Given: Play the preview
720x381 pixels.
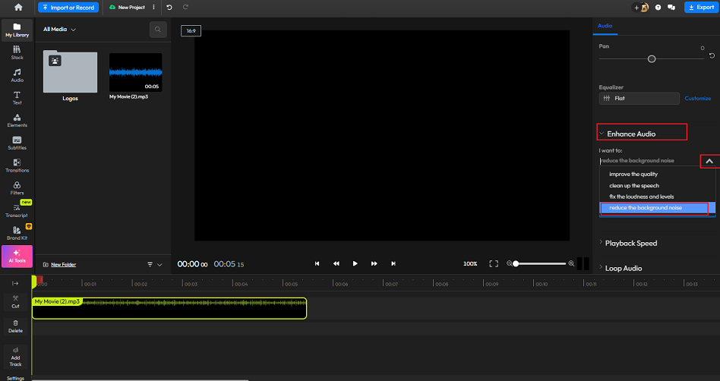Looking at the screenshot, I should pyautogui.click(x=355, y=263).
